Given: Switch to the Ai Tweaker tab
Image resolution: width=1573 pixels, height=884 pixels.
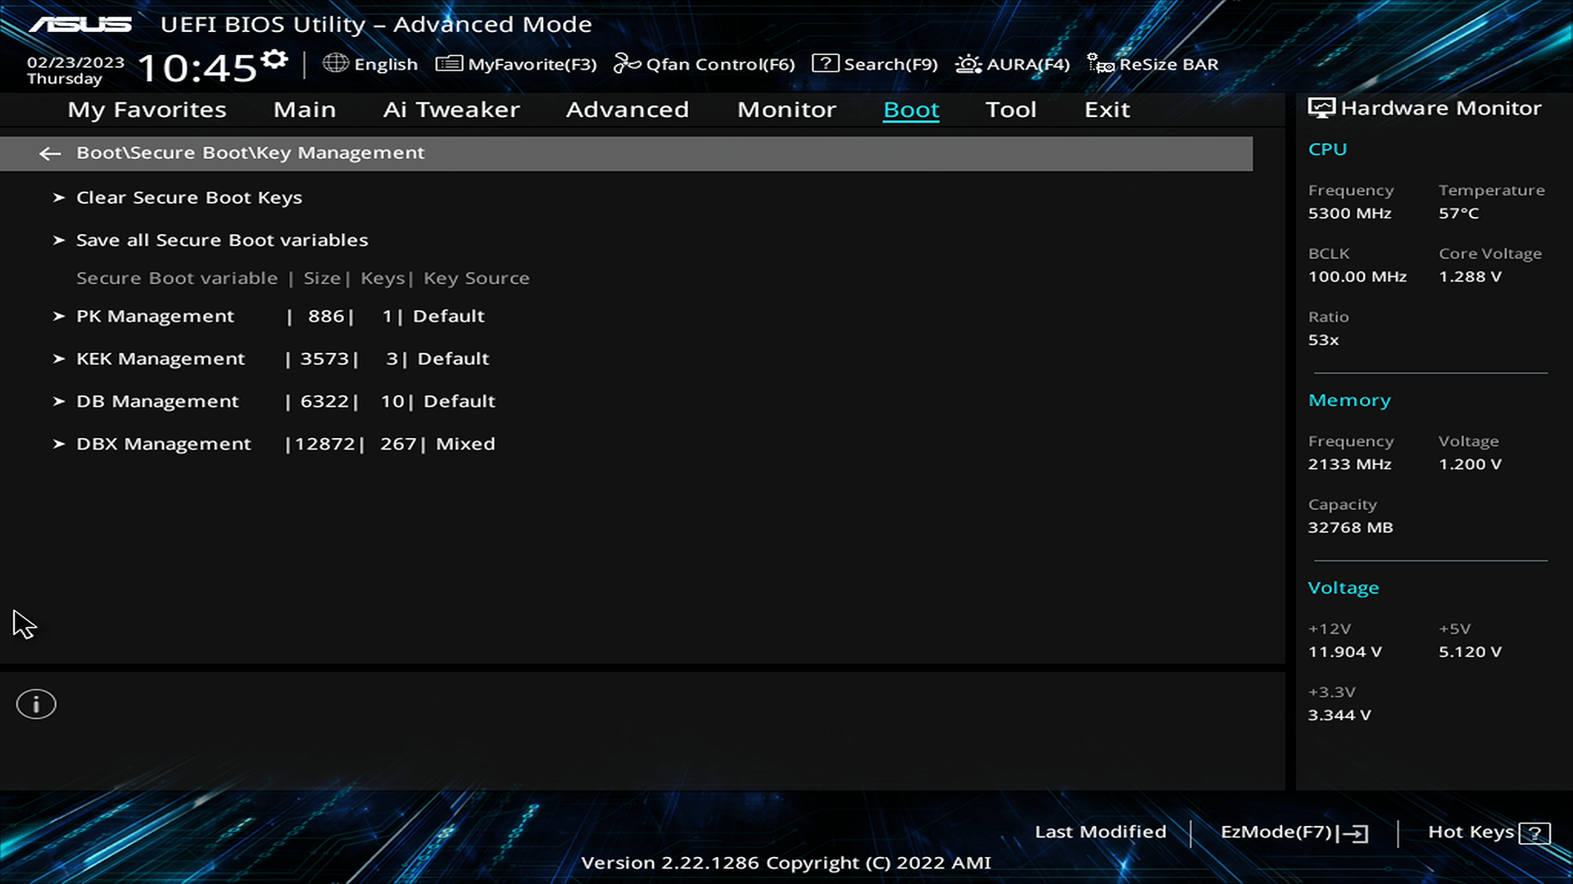Looking at the screenshot, I should point(451,110).
